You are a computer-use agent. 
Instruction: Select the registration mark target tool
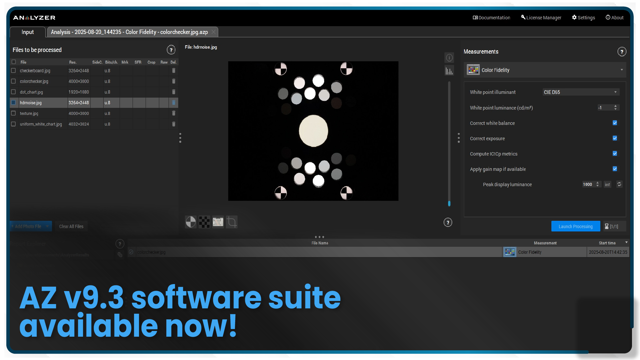click(191, 222)
